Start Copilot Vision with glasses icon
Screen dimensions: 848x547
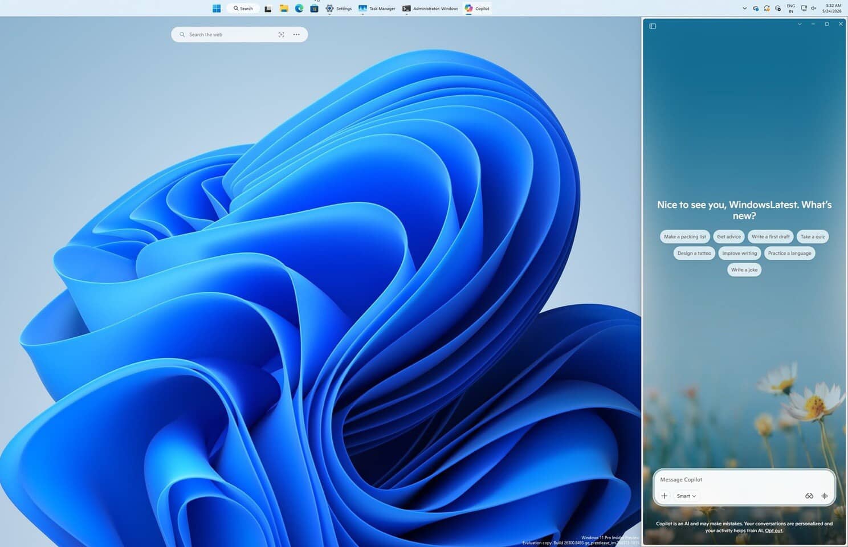pyautogui.click(x=809, y=496)
